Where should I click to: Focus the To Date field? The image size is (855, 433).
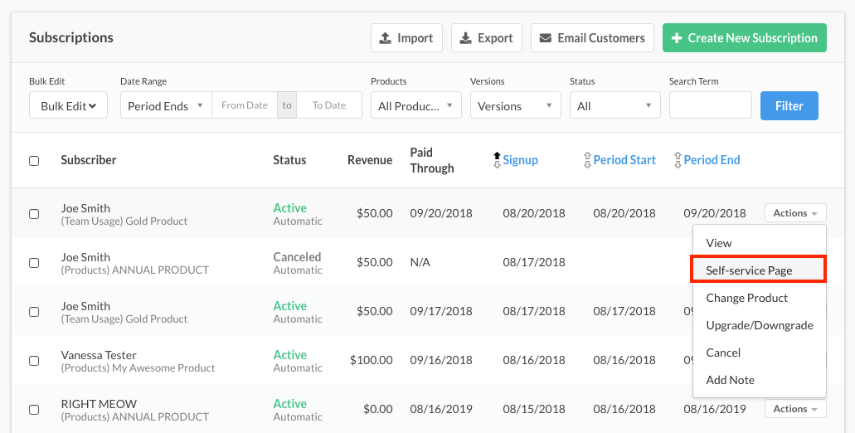[x=328, y=105]
